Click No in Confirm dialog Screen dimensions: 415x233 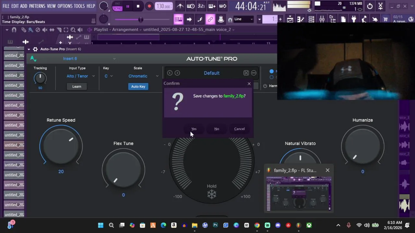pos(217,129)
